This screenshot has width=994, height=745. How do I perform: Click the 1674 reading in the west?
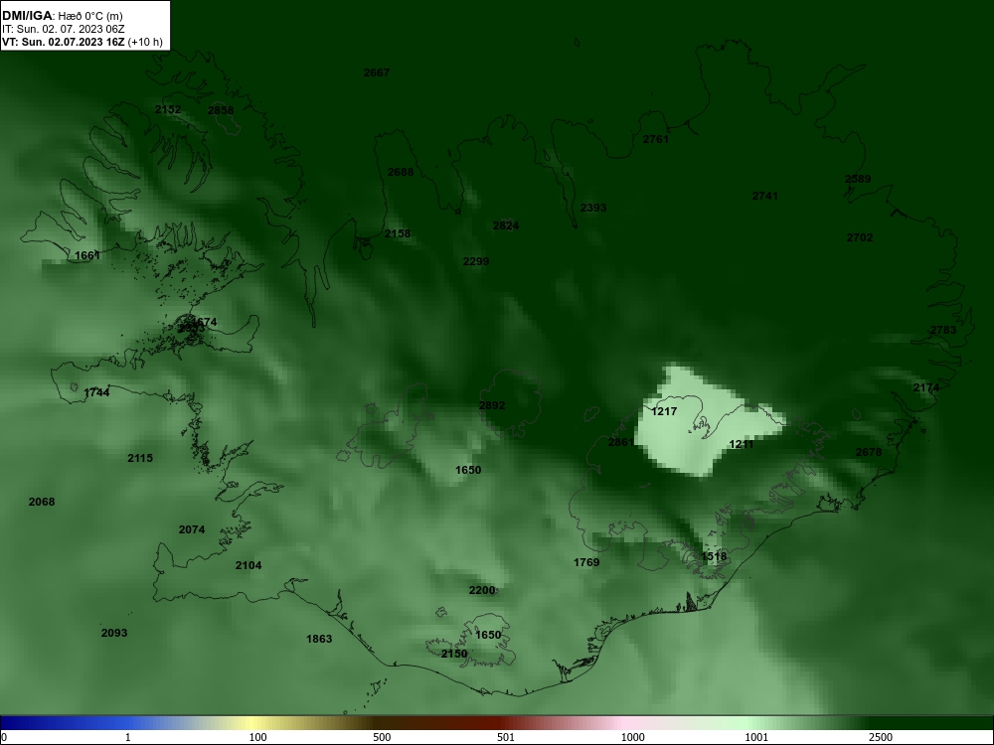pyautogui.click(x=204, y=323)
